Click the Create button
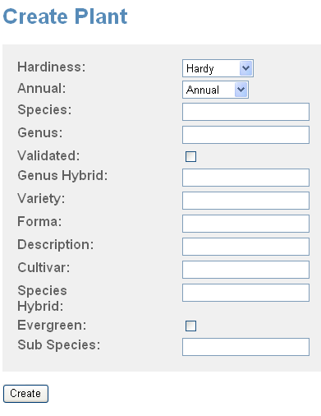This screenshot has height=416, width=321. pos(25,394)
